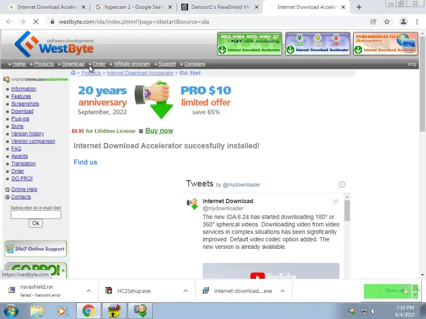Click the subscribe e-mail input field

(x=36, y=215)
